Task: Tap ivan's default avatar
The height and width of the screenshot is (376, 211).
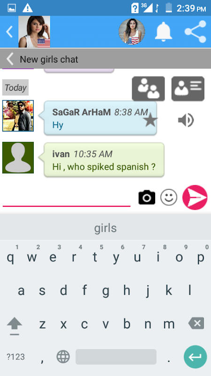Action: click(x=18, y=157)
